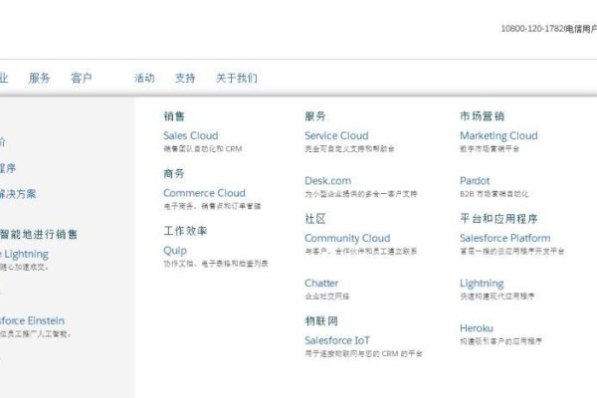
Task: Click the phone number 10800-120-1782 text
Action: pyautogui.click(x=532, y=29)
